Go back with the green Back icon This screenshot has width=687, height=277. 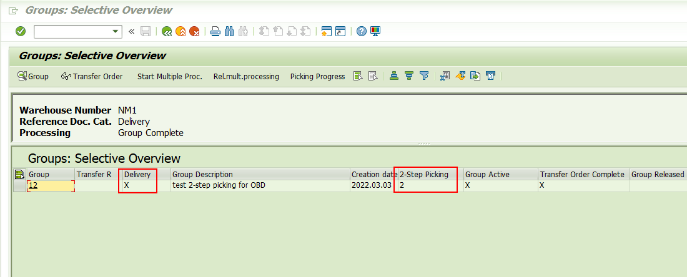tap(167, 32)
